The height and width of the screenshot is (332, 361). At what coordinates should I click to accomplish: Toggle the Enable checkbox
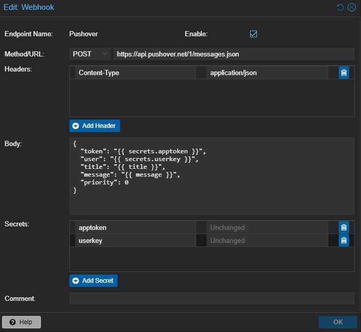[253, 34]
